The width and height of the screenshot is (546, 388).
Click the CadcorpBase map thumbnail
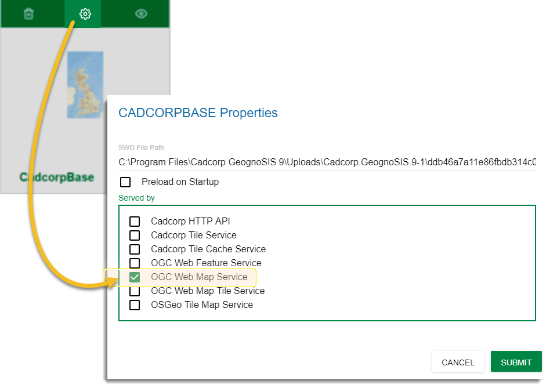tap(85, 84)
